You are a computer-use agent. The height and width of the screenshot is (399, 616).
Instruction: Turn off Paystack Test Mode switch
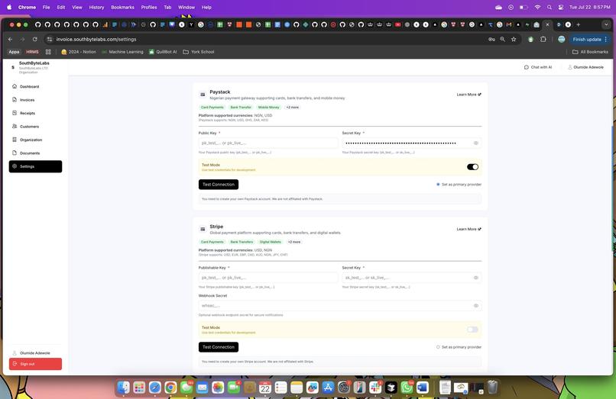click(x=472, y=167)
